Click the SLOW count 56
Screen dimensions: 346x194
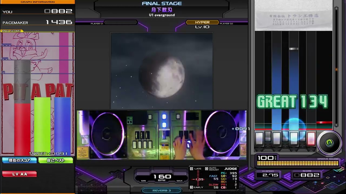coord(216,188)
